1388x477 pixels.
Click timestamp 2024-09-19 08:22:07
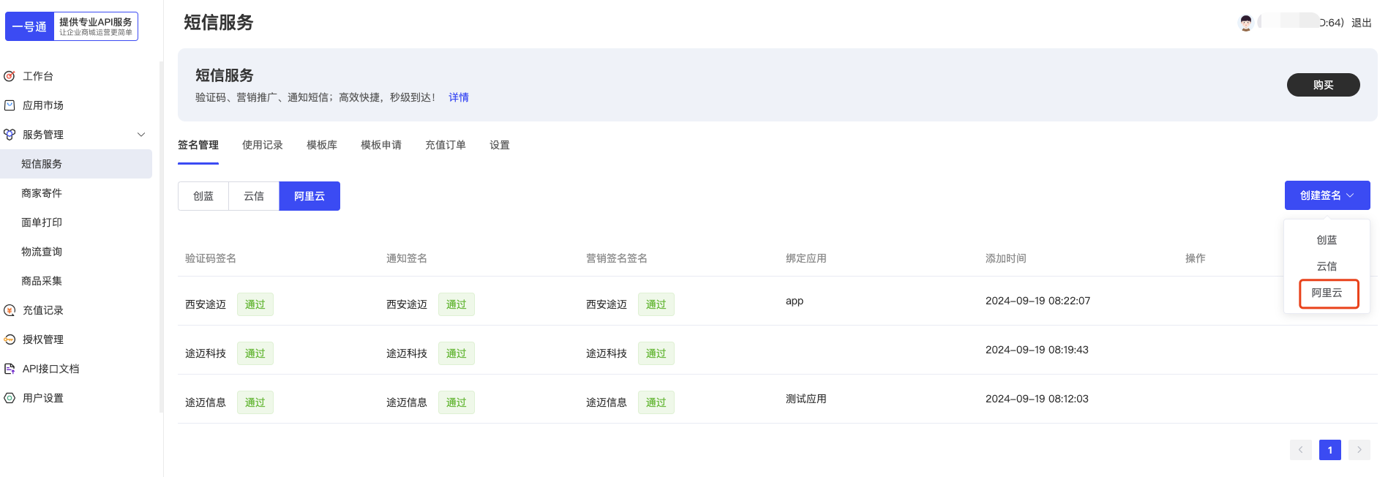1038,301
